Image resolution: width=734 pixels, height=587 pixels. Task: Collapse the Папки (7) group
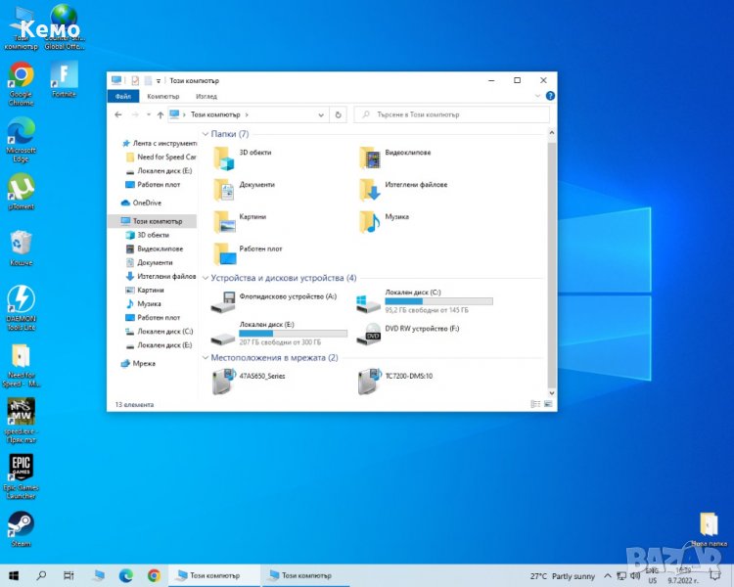206,134
